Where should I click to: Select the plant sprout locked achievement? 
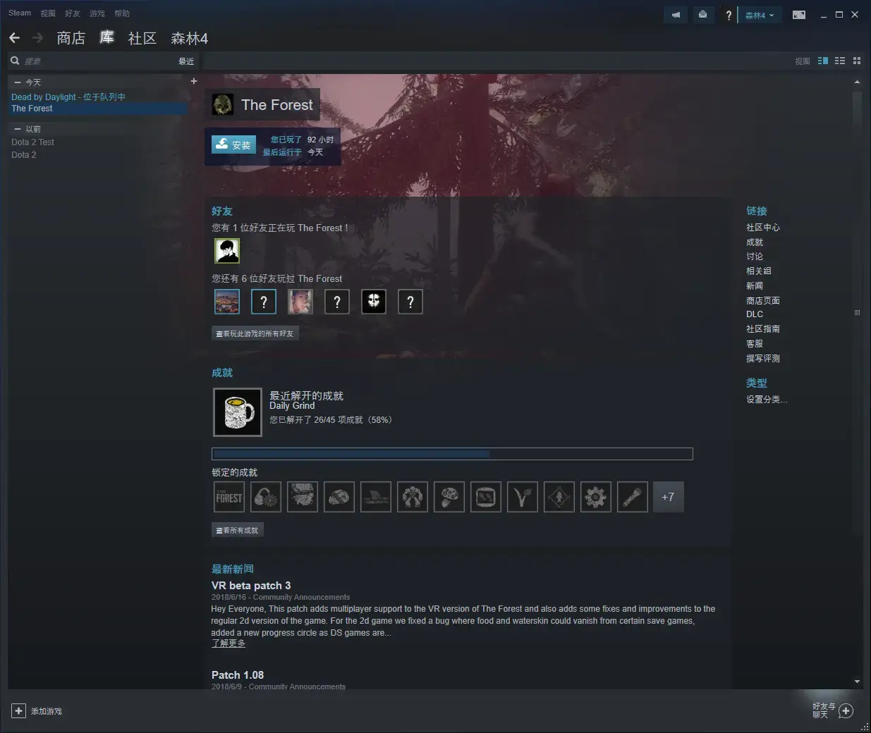pos(523,497)
